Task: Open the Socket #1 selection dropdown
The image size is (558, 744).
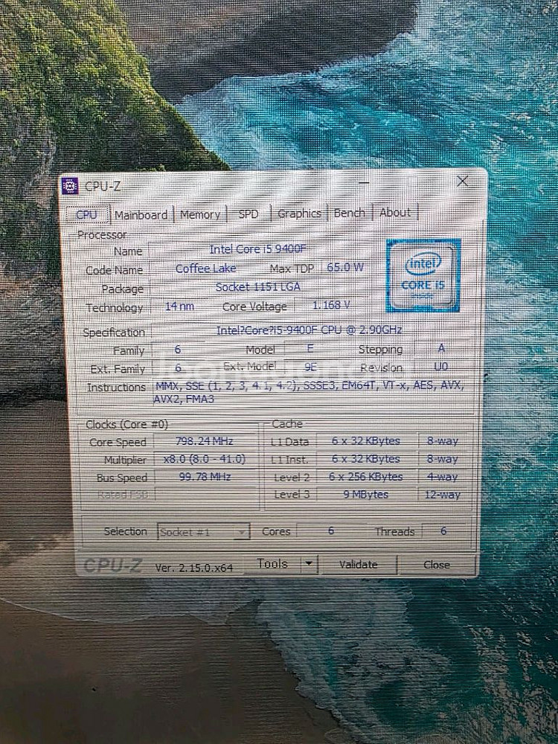Action: [x=204, y=532]
